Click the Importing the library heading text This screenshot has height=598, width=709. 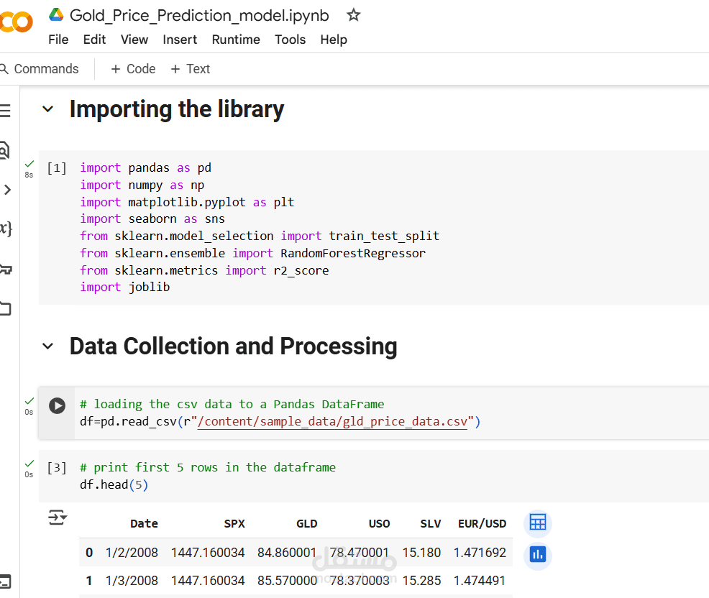(177, 109)
